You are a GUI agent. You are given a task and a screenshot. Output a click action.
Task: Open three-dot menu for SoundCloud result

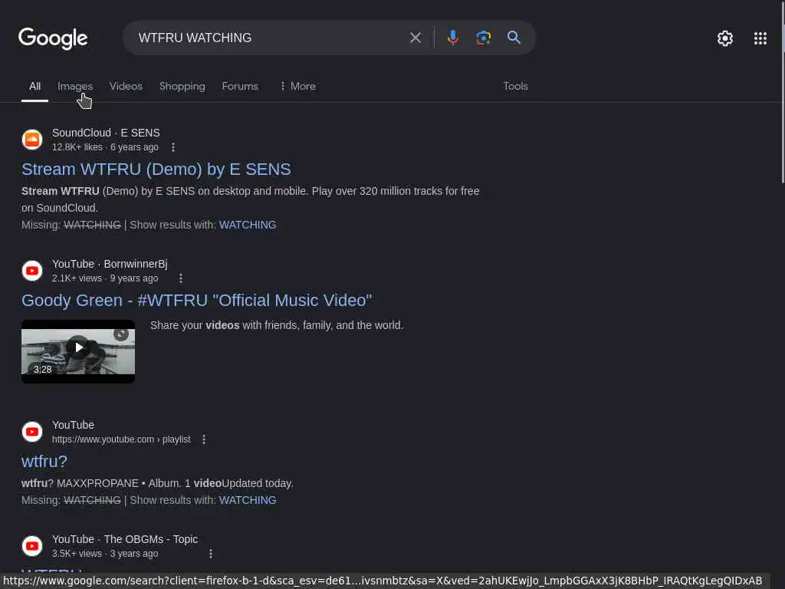coord(173,147)
